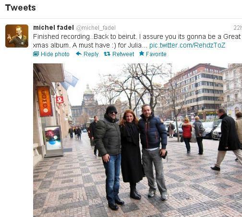The image size is (242, 217).
Task: Open the @michel_fadel handle
Action: (x=96, y=28)
